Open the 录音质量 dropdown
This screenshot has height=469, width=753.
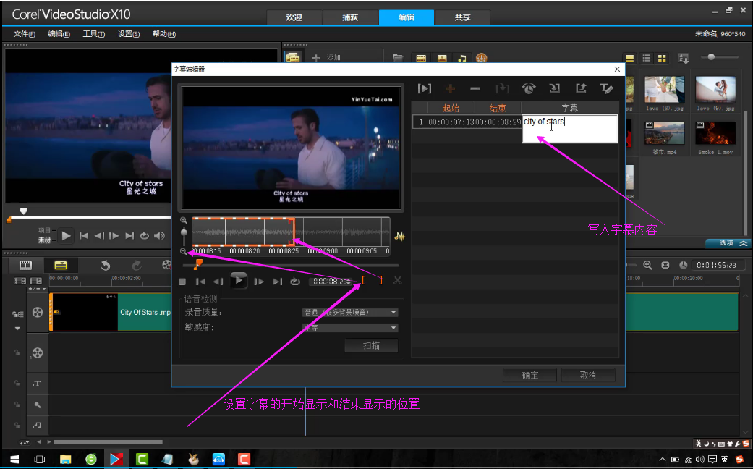350,312
